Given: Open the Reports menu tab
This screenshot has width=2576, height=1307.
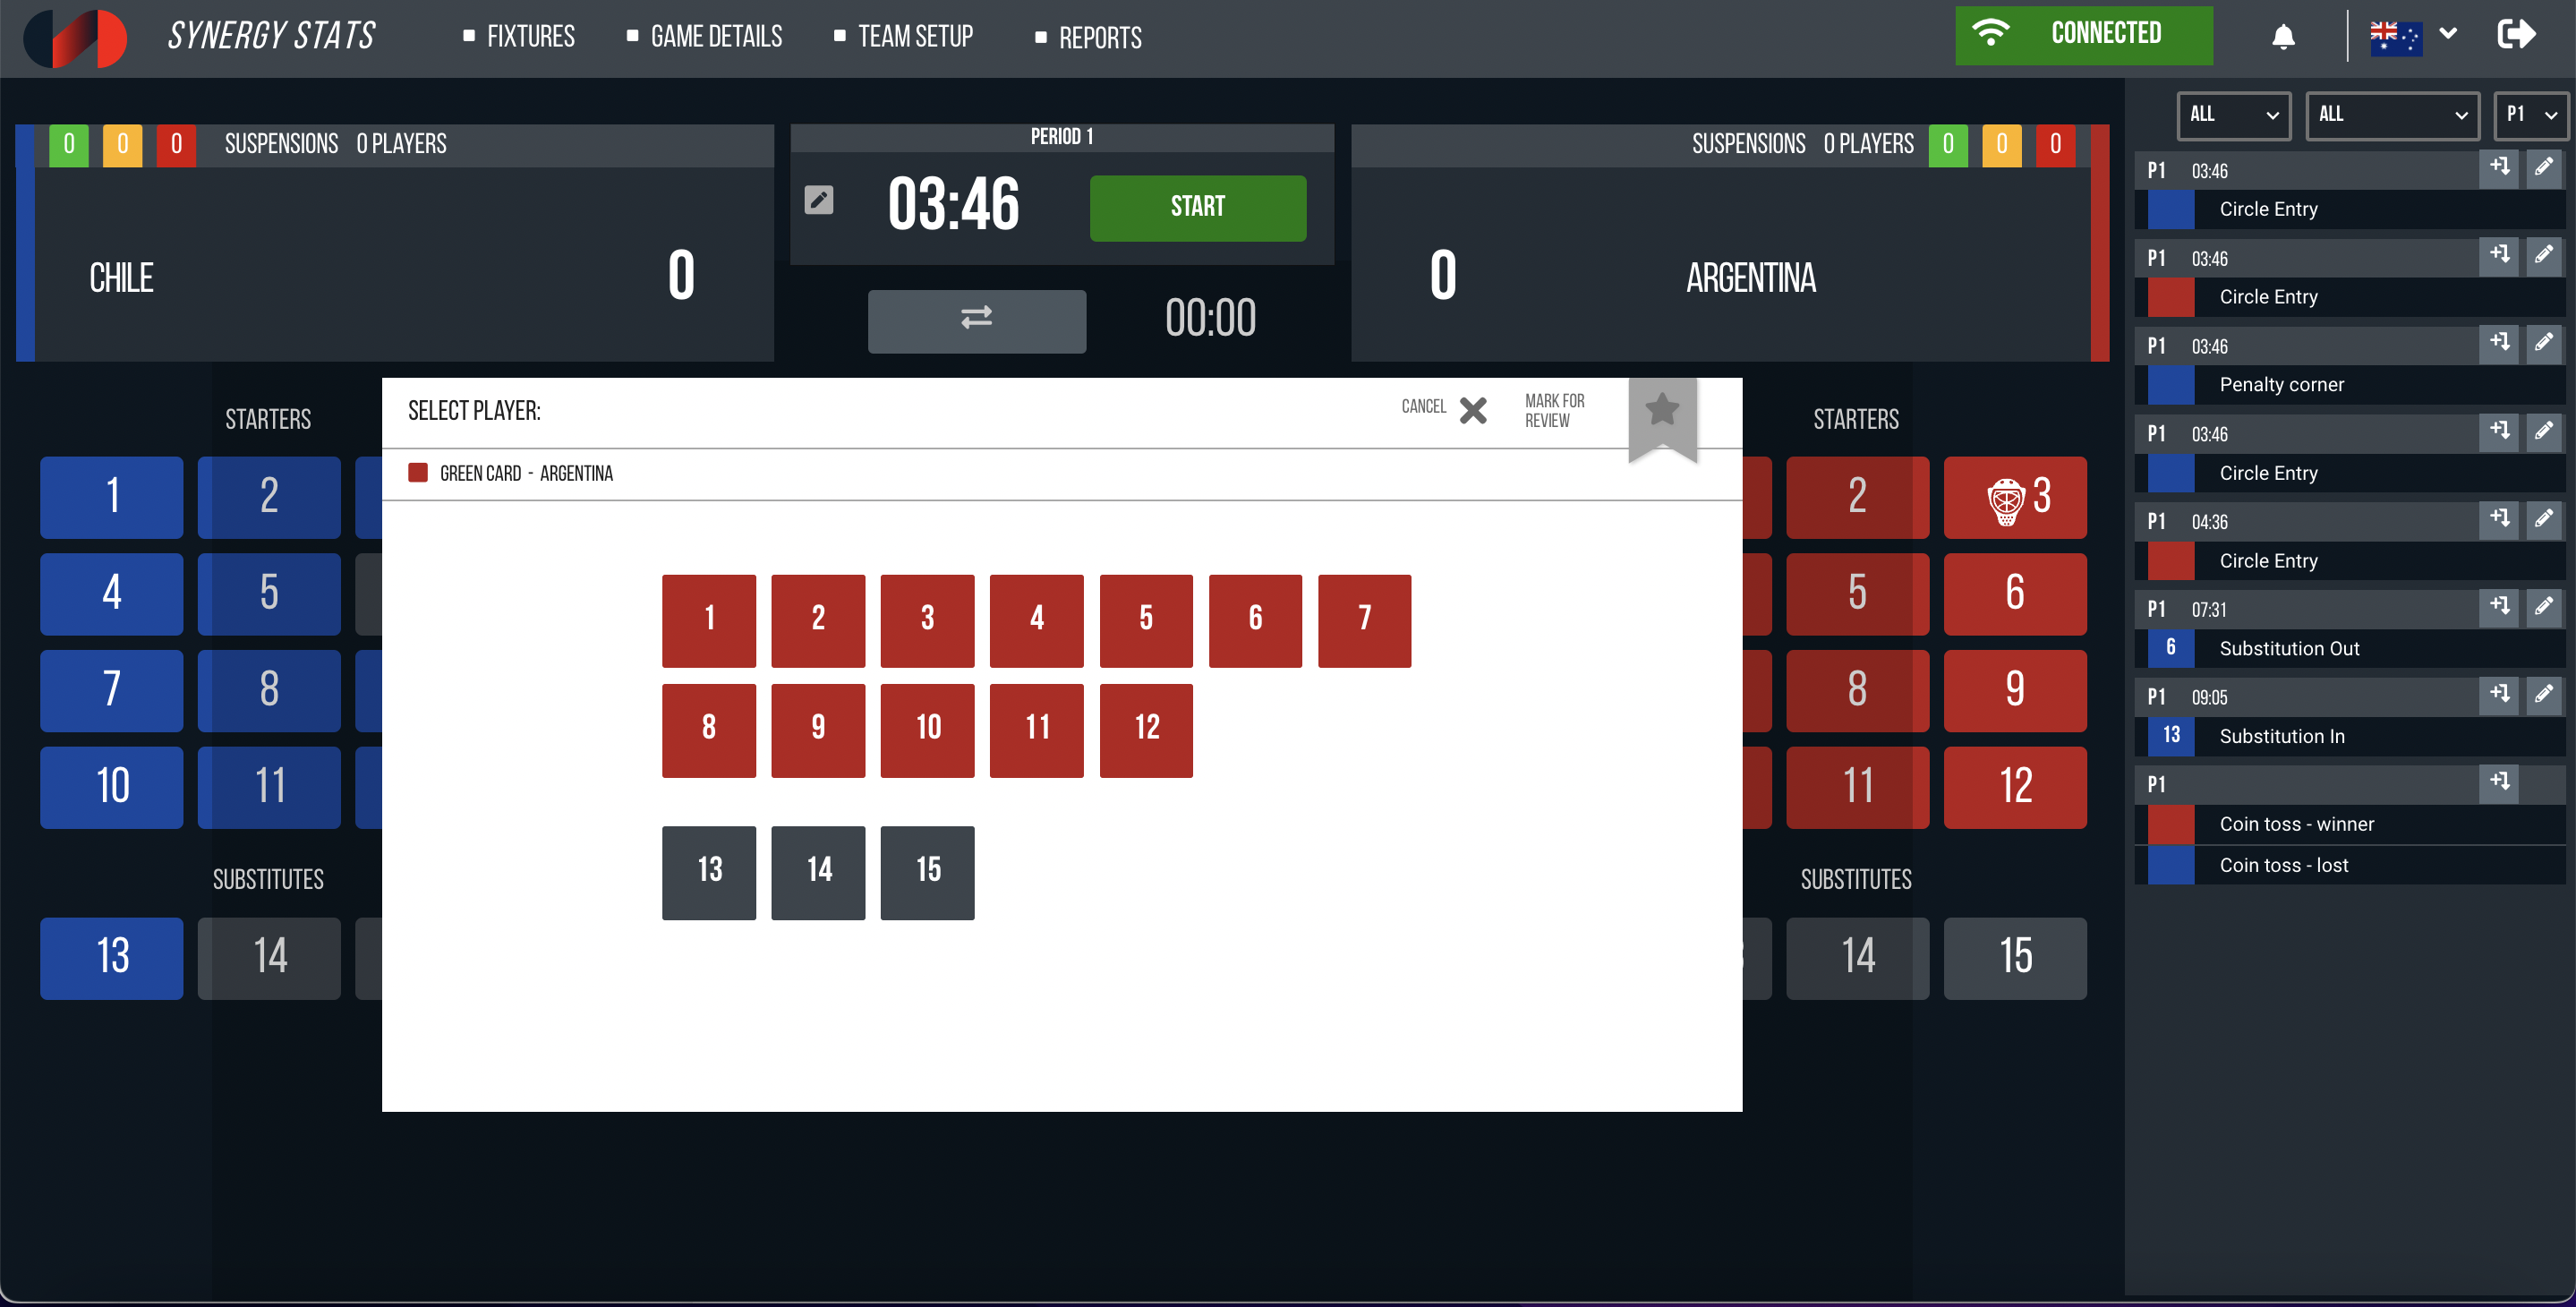Looking at the screenshot, I should [1102, 35].
